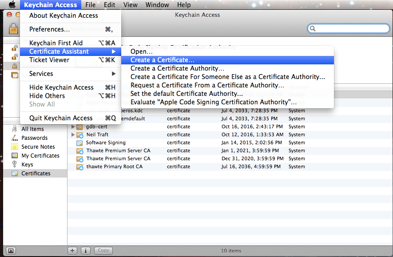Viewport: 393px width, 257px height.
Task: Select the Secure Notes category icon
Action: pos(15,147)
